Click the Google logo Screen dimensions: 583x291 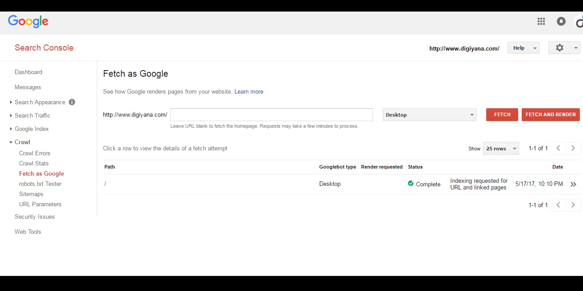click(x=28, y=22)
